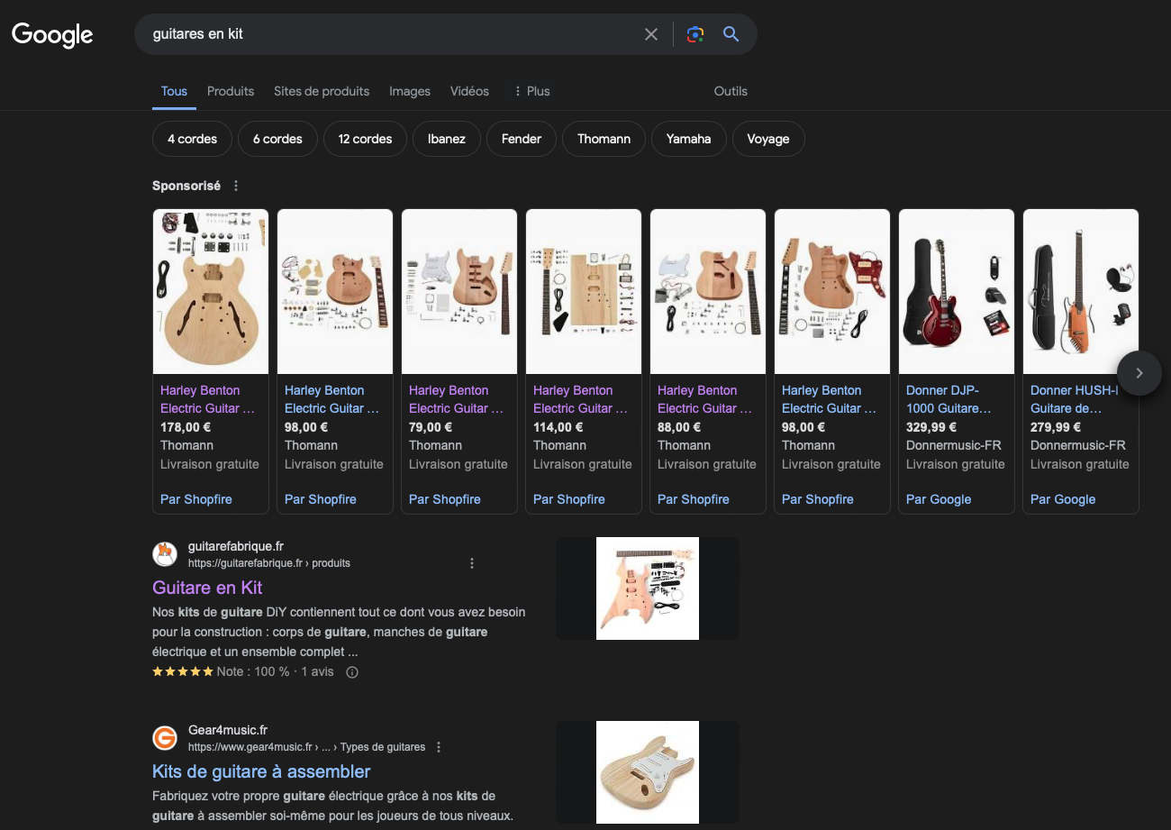Image resolution: width=1171 pixels, height=830 pixels.
Task: Click the Donner DJP-1000 red guitar image
Action: coord(957,291)
